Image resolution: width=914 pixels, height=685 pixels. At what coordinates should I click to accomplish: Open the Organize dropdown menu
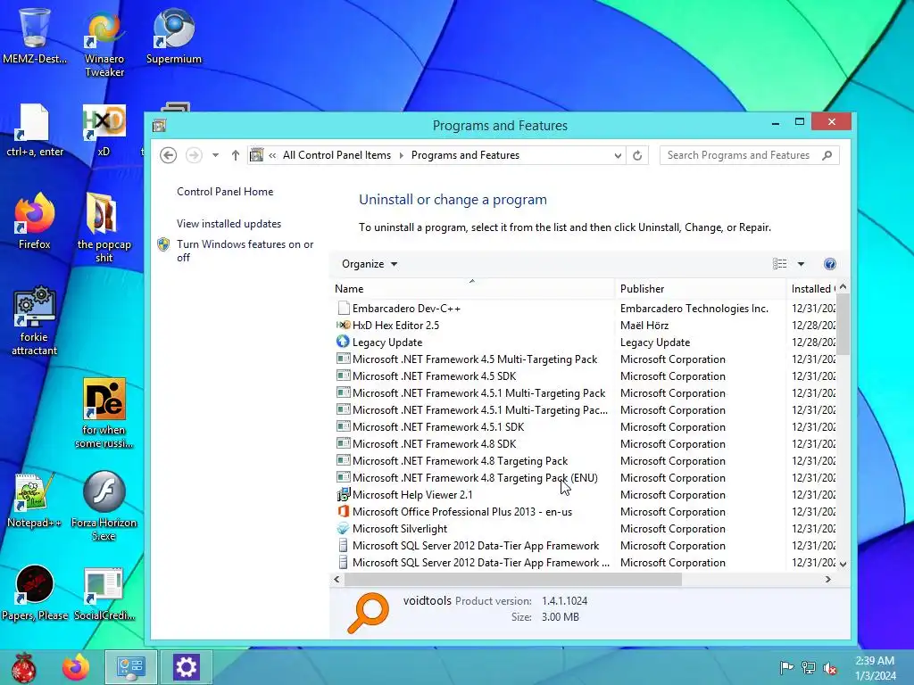point(369,264)
